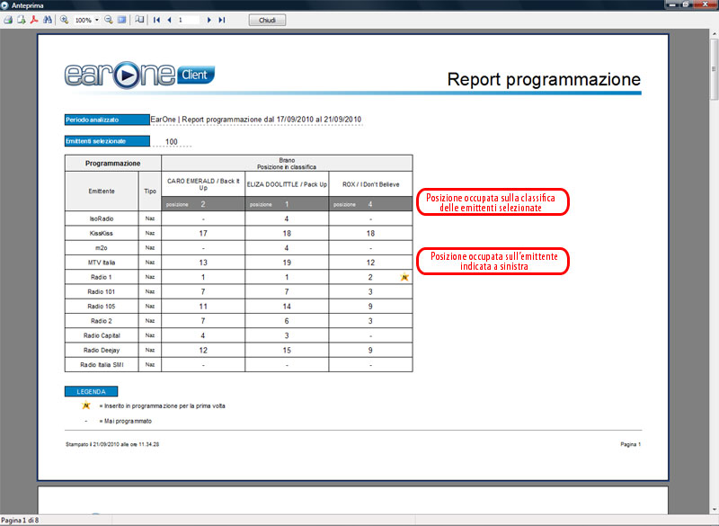
Task: Jump to the first page
Action: click(x=156, y=20)
